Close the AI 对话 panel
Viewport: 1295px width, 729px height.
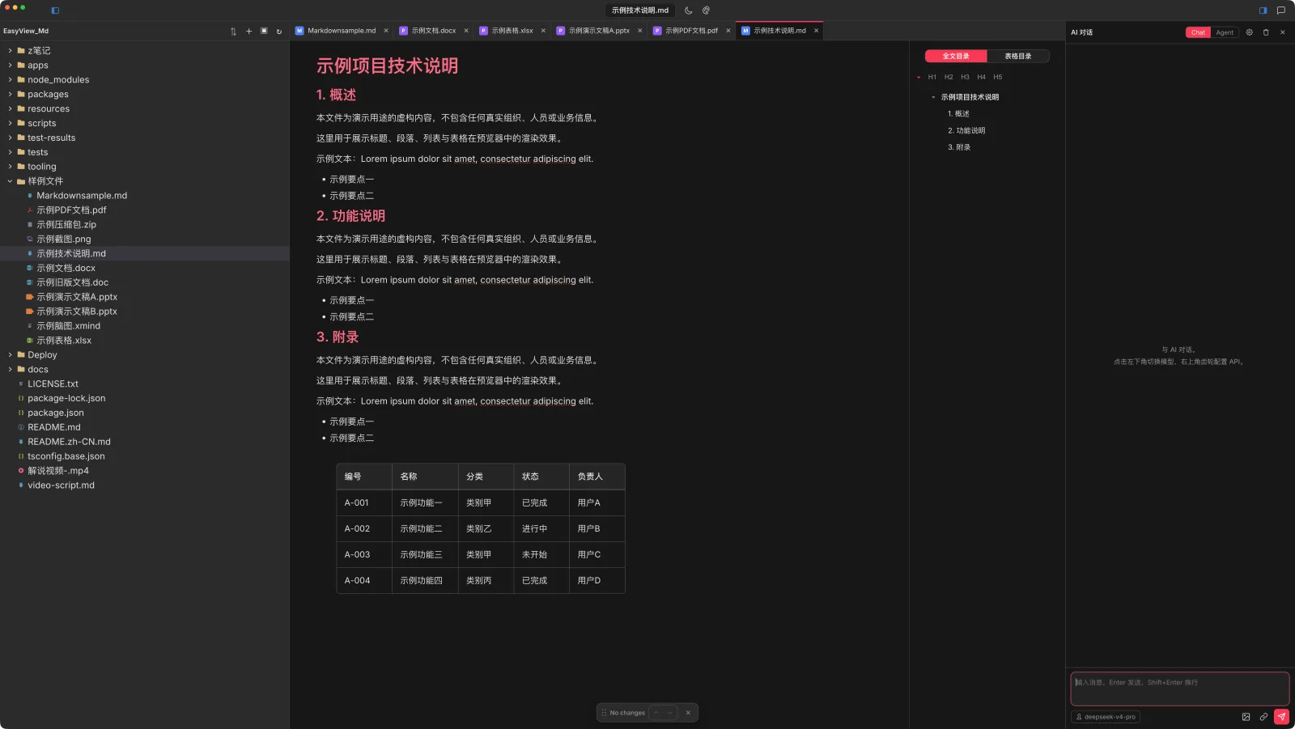click(x=1282, y=32)
